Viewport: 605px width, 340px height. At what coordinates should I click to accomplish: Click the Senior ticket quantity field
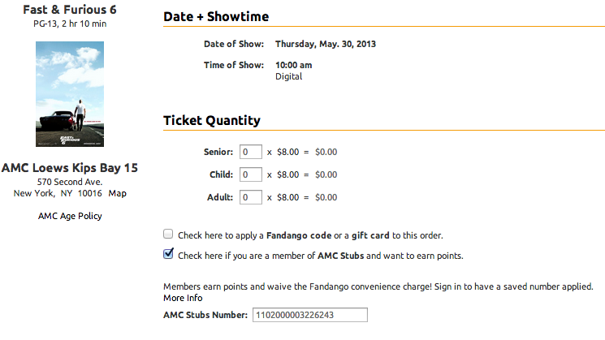tap(251, 152)
